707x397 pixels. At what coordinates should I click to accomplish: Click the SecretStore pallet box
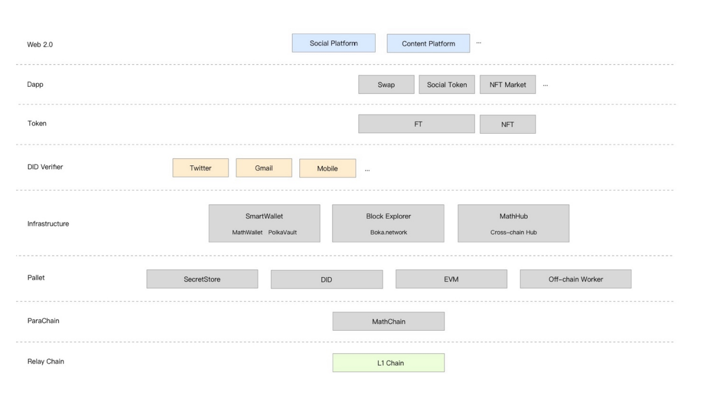pos(202,279)
